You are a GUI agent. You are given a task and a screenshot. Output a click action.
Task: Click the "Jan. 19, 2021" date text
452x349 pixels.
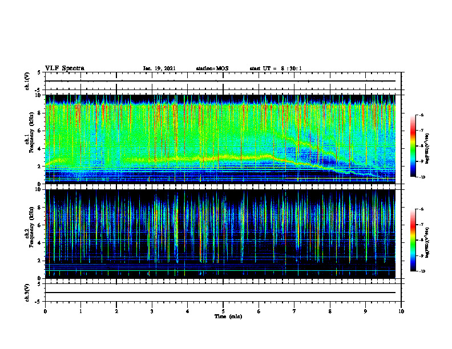tap(159, 68)
